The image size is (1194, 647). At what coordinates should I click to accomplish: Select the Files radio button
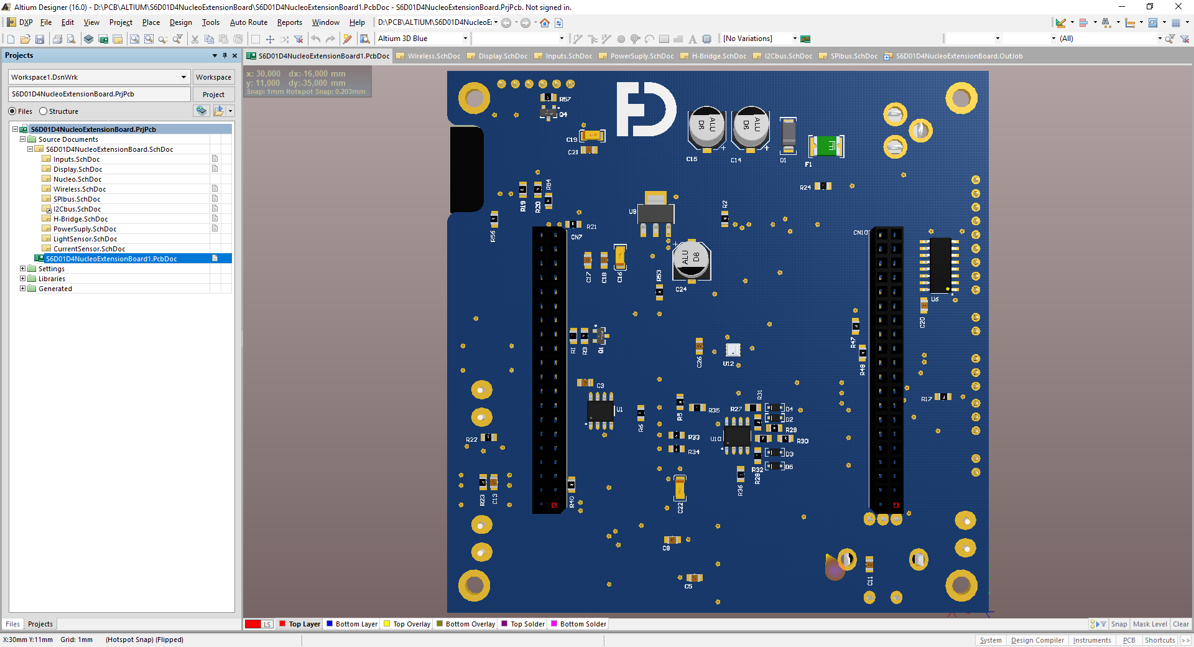pos(13,111)
